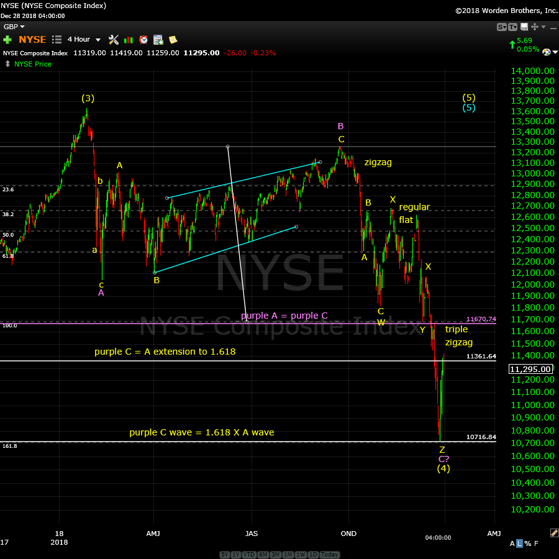Expand the arrow beside the color palette
The height and width of the screenshot is (559, 559).
(555, 52)
